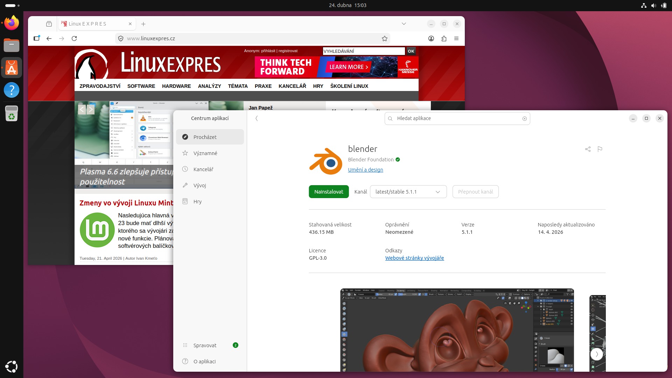Click the Blender sculpting screenshot thumbnail
Screen dimensions: 672x378
tap(457, 330)
